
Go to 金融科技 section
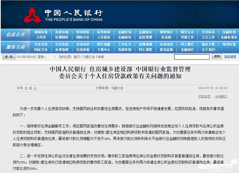click(229, 32)
